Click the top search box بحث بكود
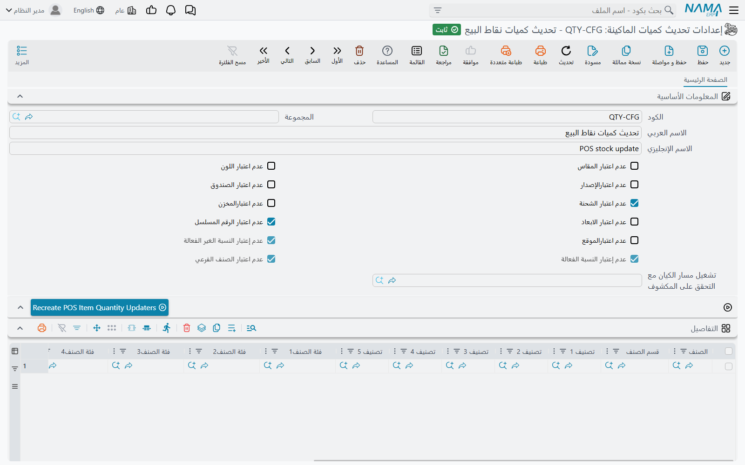 click(553, 10)
